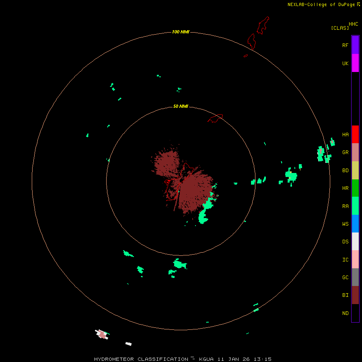Click the RA legend label

[x=345, y=206]
